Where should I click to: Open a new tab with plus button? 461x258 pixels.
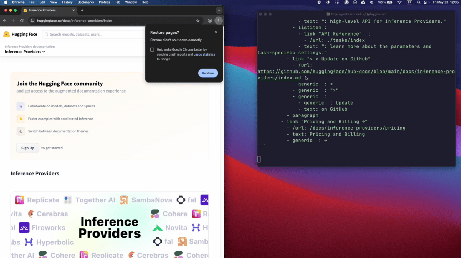82,10
